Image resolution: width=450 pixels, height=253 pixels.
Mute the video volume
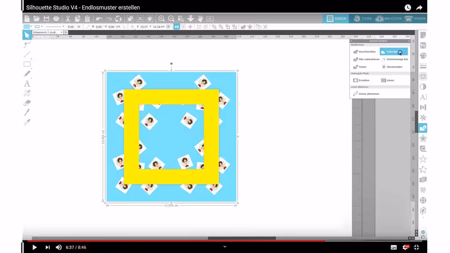59,247
